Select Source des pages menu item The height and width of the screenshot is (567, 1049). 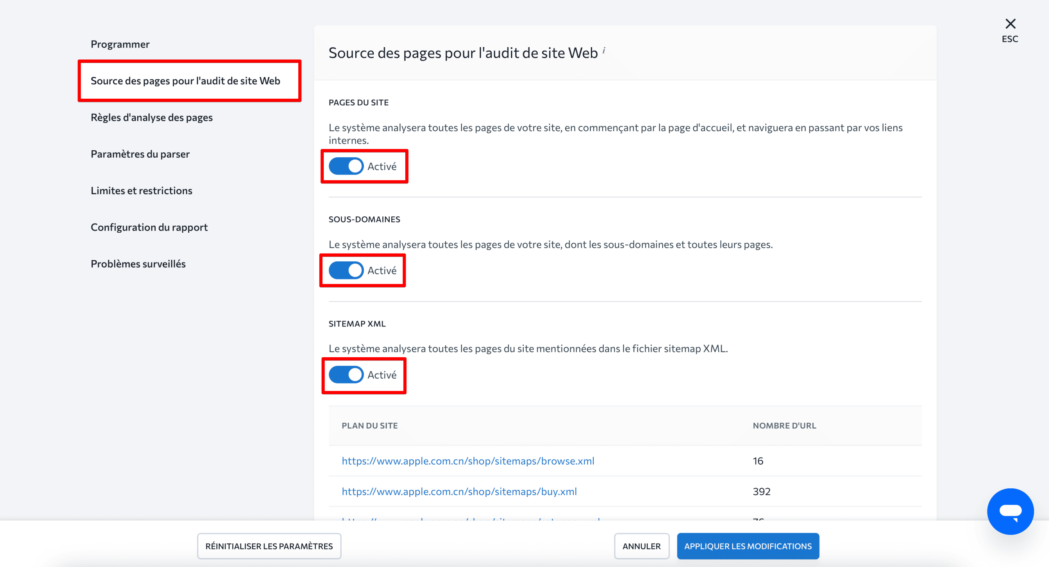[185, 81]
